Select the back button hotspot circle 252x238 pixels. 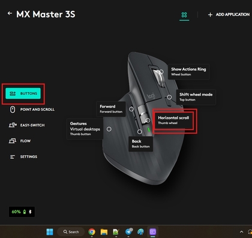click(140, 132)
